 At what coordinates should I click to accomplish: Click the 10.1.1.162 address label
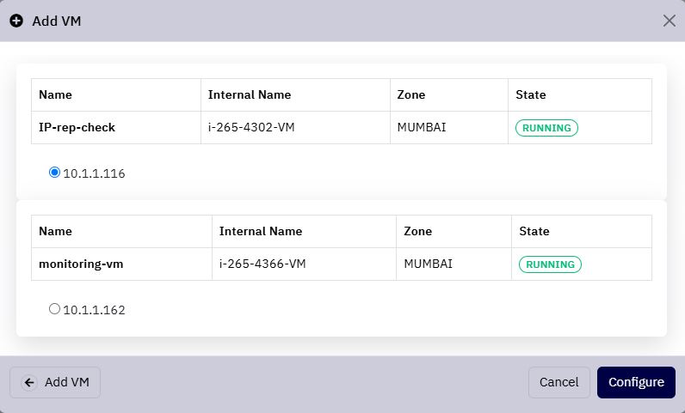[94, 310]
